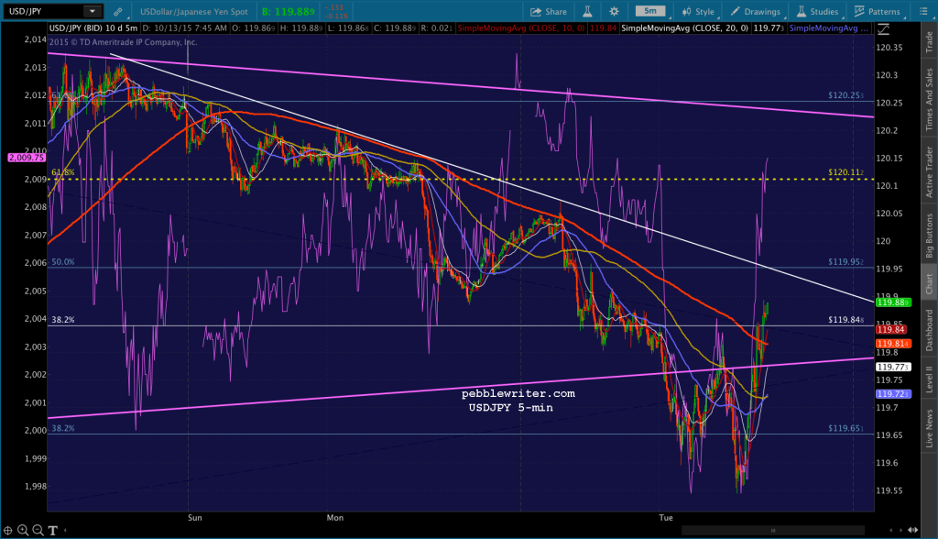Click the USDollar/Japanese Yen Spot description
The image size is (938, 539).
194,11
